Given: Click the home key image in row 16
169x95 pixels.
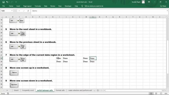Looking at the screenshot, I should [22, 21].
